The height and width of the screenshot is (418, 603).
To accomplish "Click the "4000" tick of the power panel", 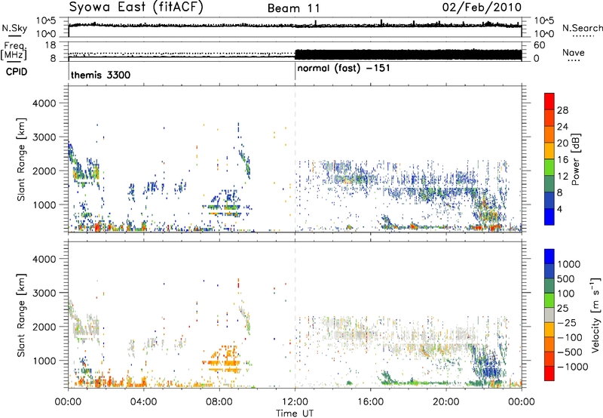I will coord(44,103).
